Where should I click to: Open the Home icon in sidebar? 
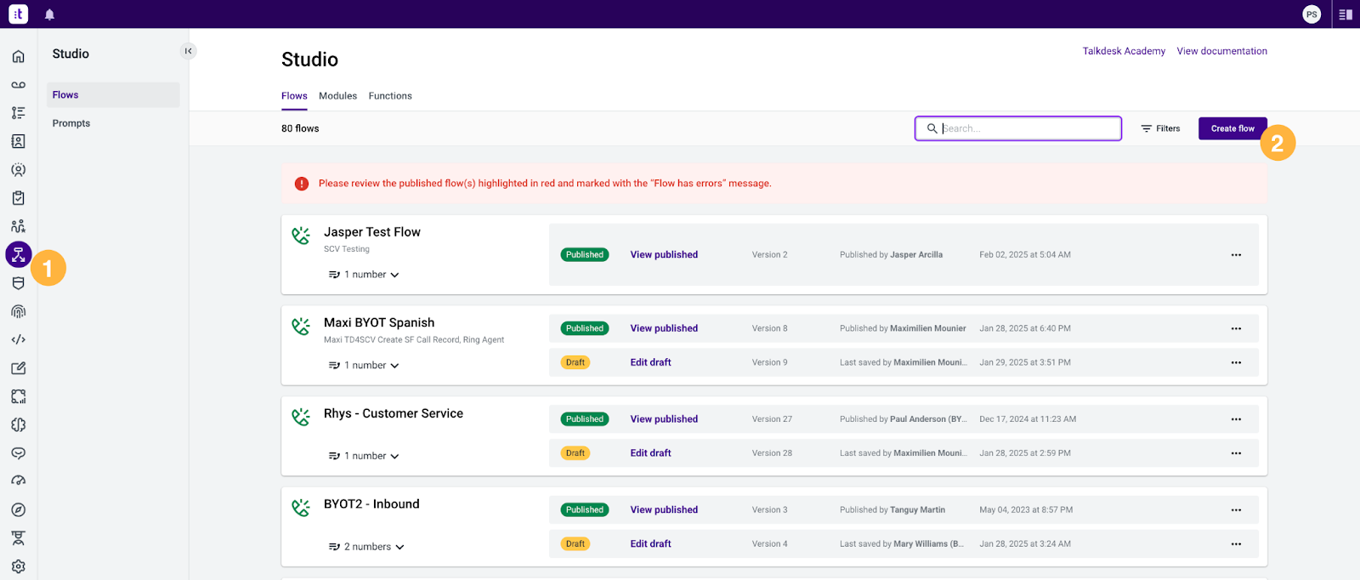(18, 57)
